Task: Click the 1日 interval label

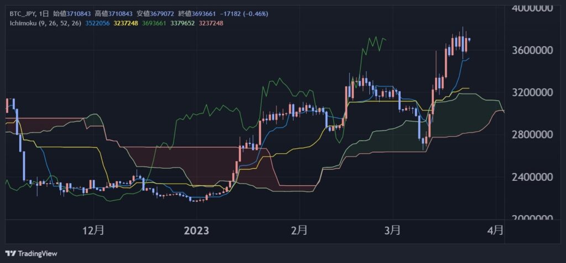Action: (43, 14)
